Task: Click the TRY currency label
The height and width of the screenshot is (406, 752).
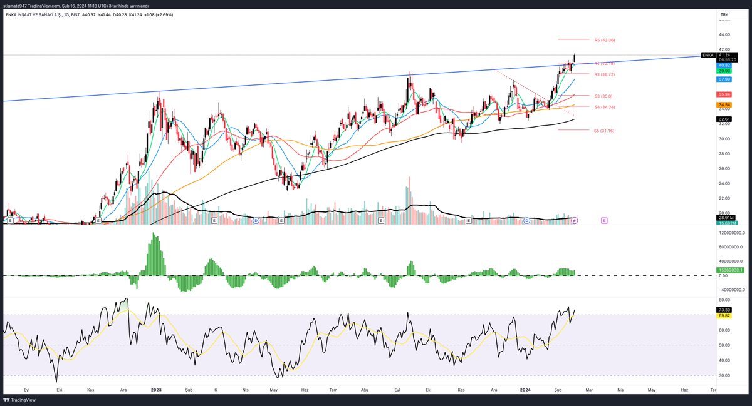Action: [x=724, y=13]
